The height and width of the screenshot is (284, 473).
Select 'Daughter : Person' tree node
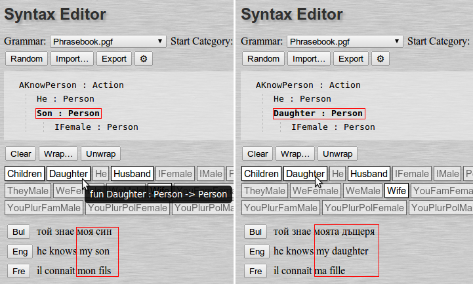(319, 113)
